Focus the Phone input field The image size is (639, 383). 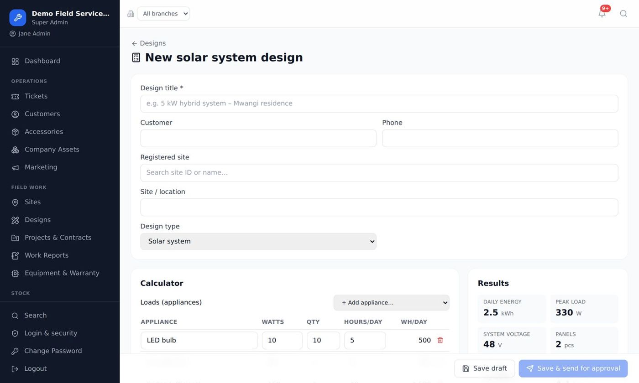pyautogui.click(x=500, y=138)
